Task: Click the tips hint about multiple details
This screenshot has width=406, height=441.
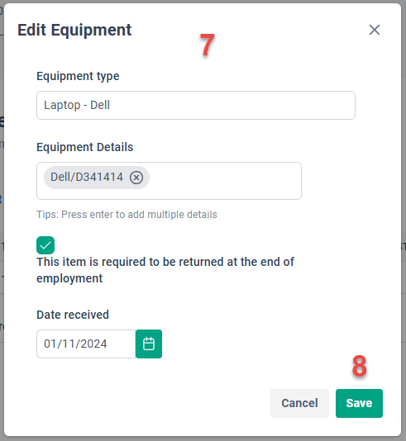Action: tap(127, 215)
